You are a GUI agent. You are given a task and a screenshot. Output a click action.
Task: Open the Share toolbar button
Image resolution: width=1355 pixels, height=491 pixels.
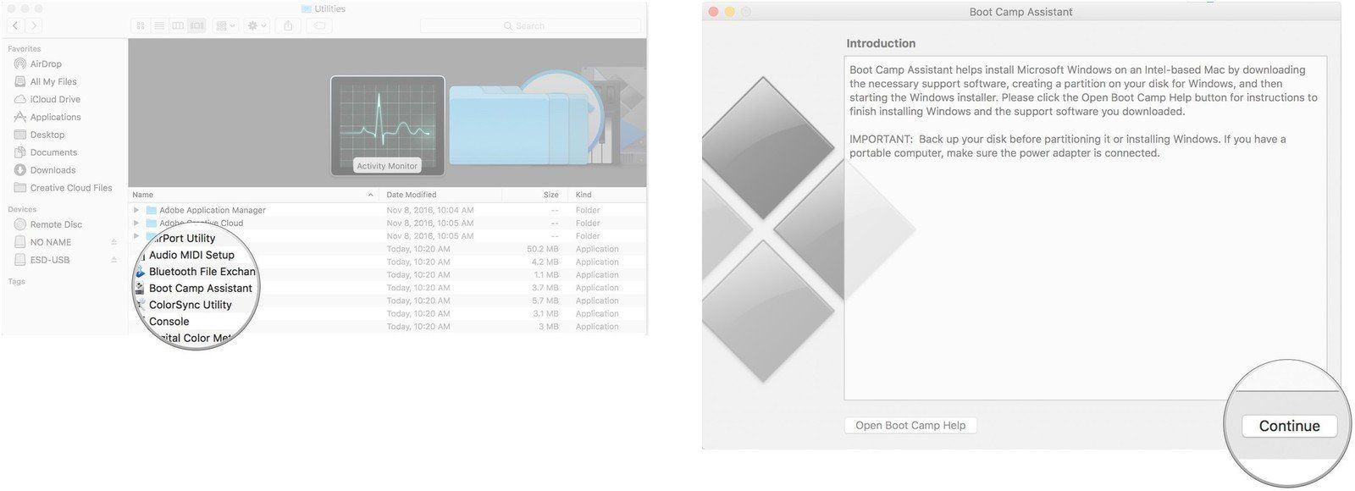pos(288,26)
